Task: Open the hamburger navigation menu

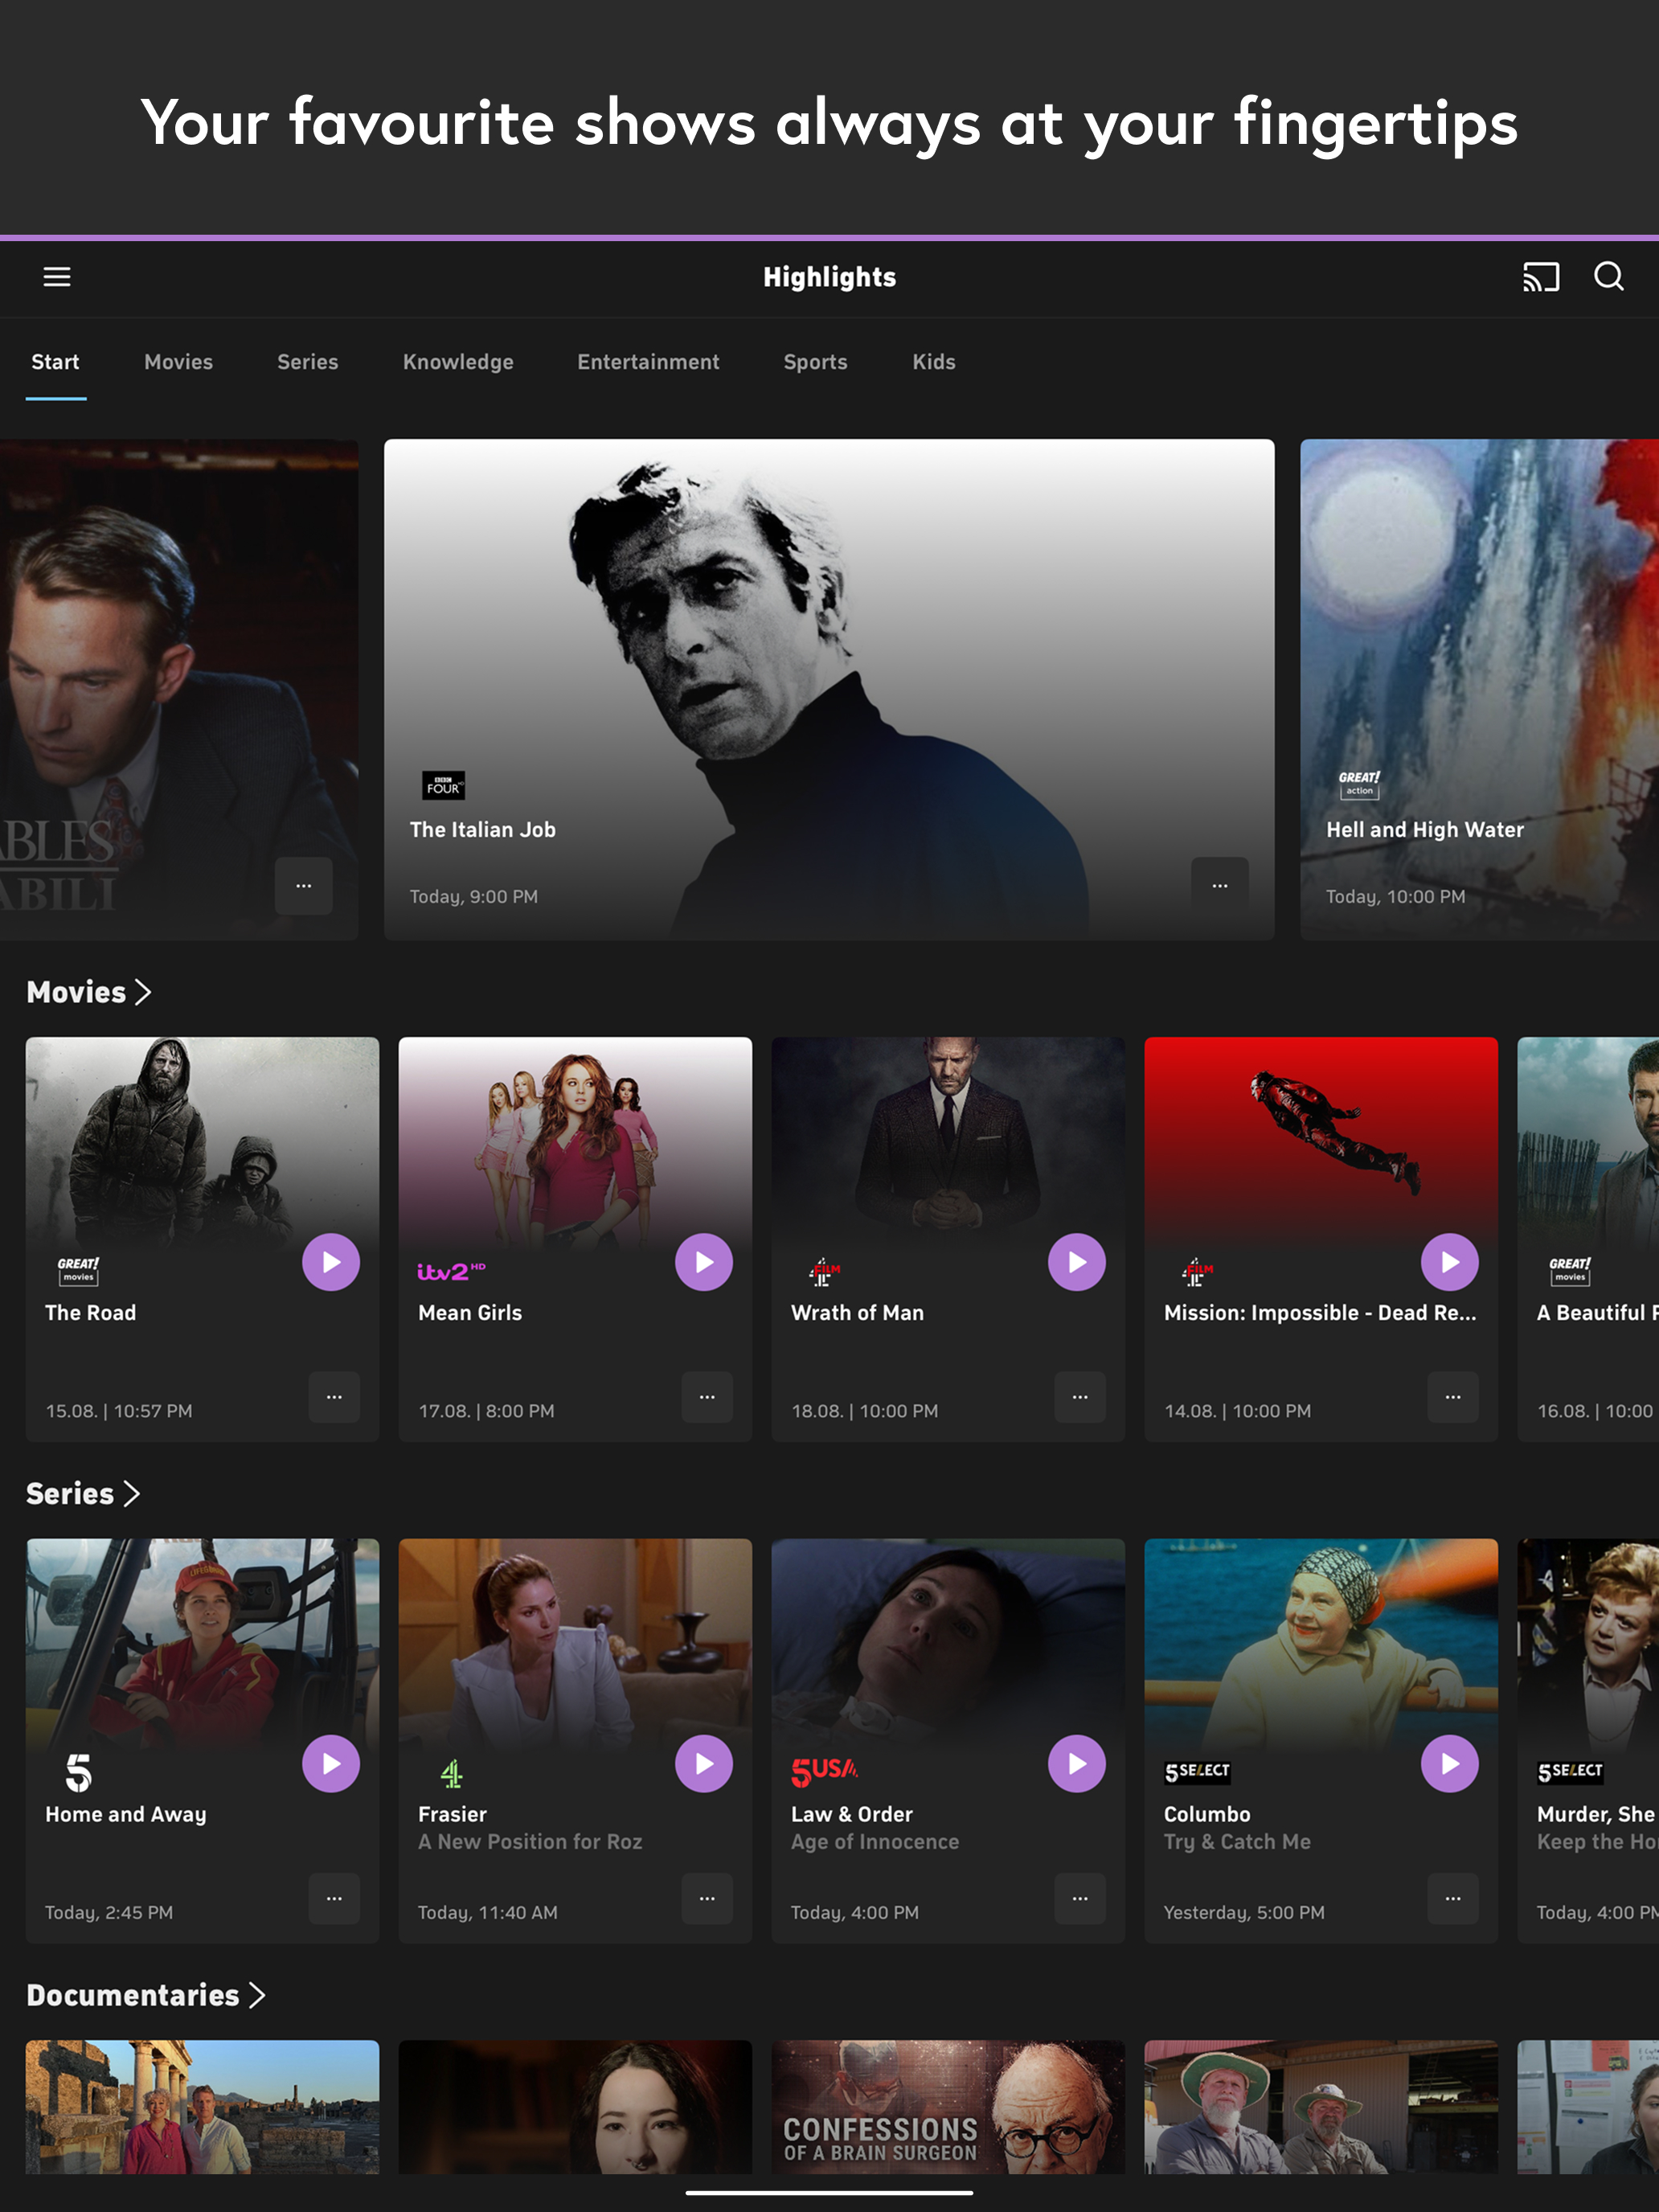Action: pyautogui.click(x=57, y=277)
